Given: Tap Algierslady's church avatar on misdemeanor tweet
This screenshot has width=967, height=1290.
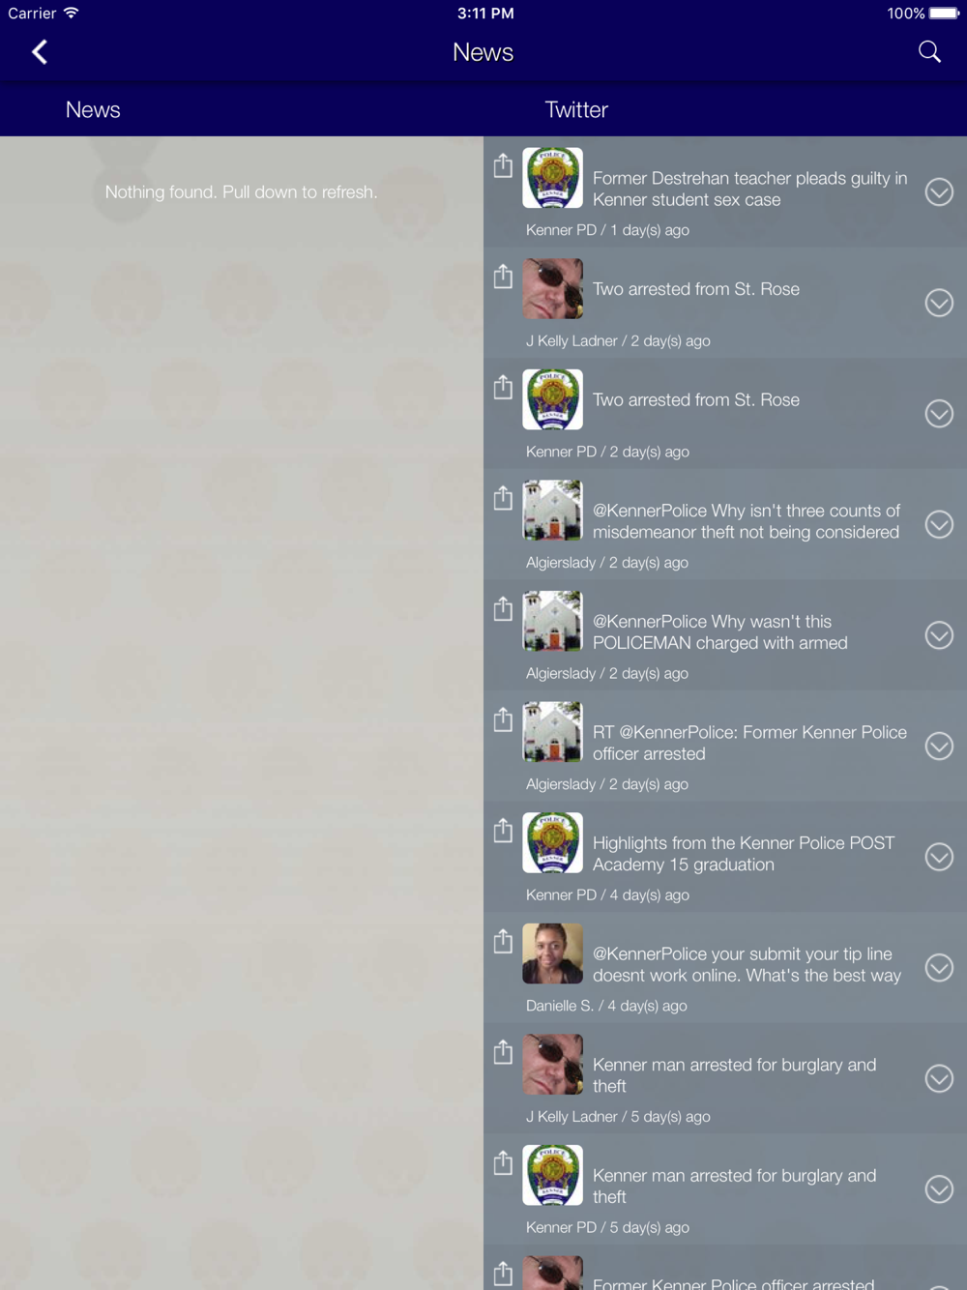Looking at the screenshot, I should [552, 511].
